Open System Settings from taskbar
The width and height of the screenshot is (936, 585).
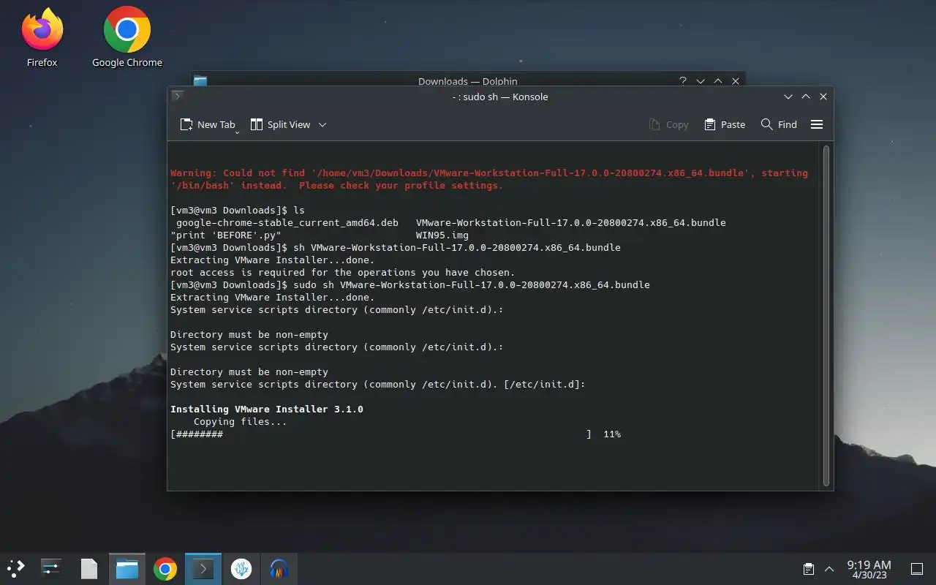(x=51, y=568)
